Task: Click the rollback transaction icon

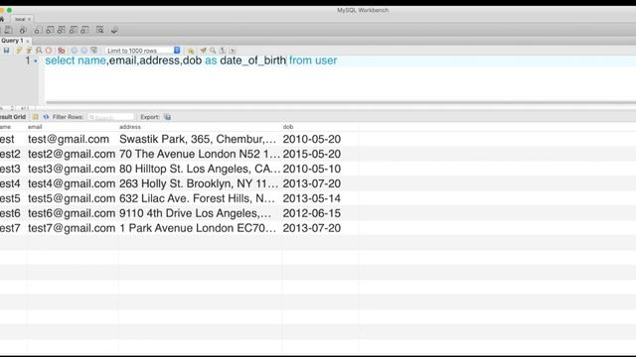Action: [x=83, y=51]
